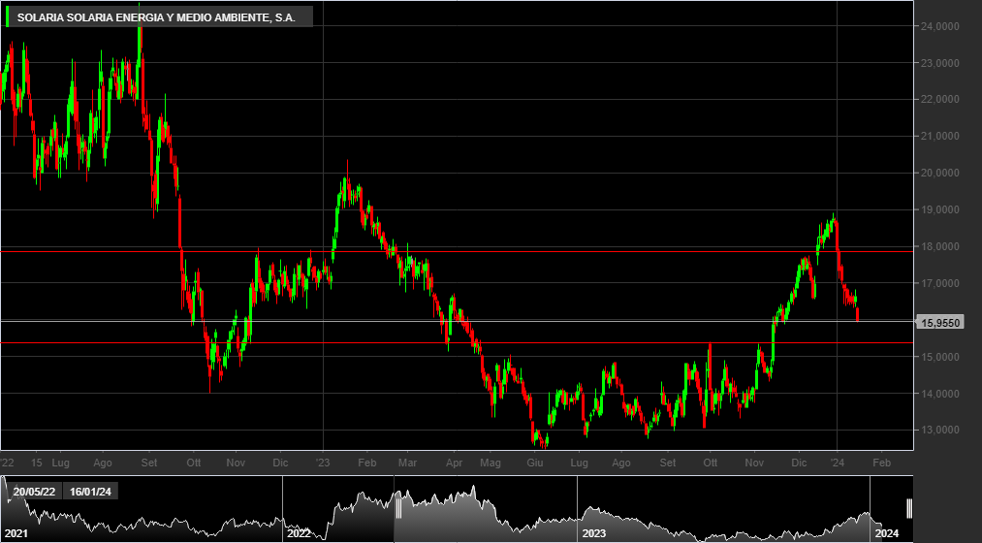Jump to 2022 in the overview timeline
Image resolution: width=982 pixels, height=543 pixels.
tap(299, 533)
